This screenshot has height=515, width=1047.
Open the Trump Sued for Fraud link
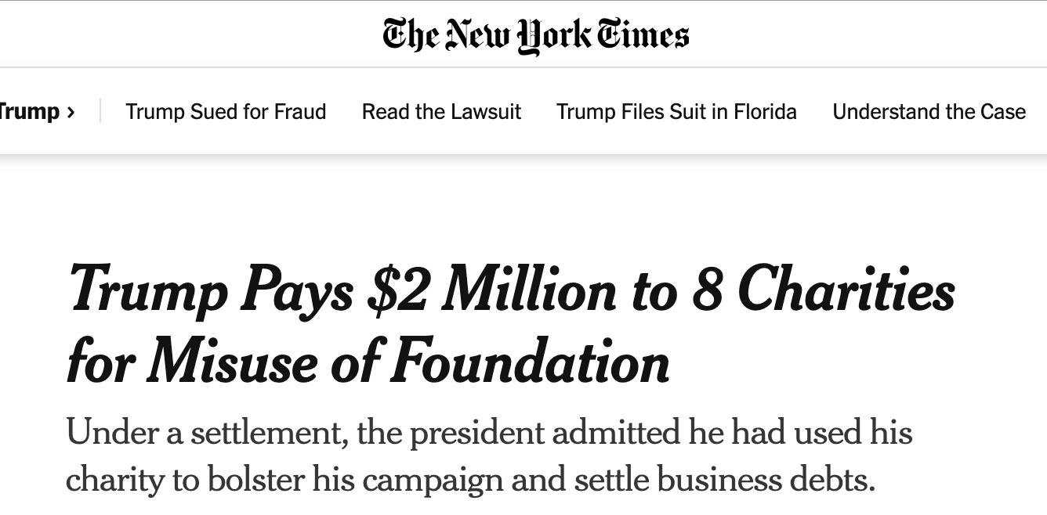226,112
